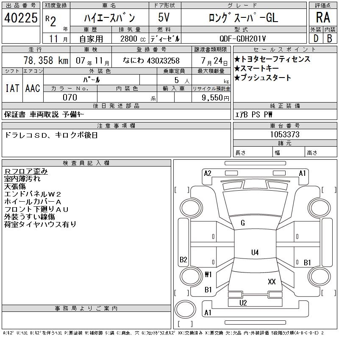Select the spare tire circle below the diagram

185,309
